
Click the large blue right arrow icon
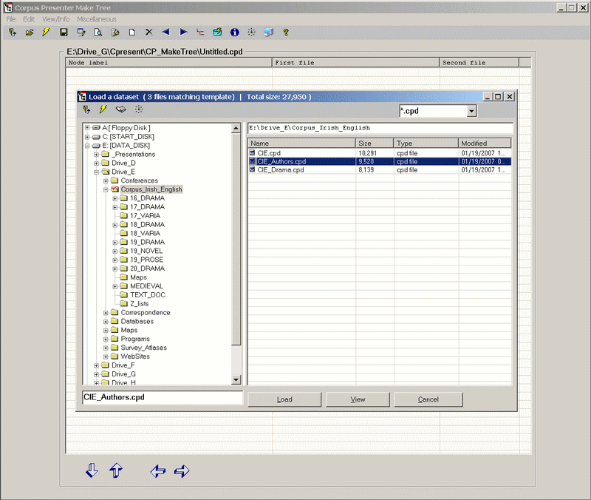[182, 470]
